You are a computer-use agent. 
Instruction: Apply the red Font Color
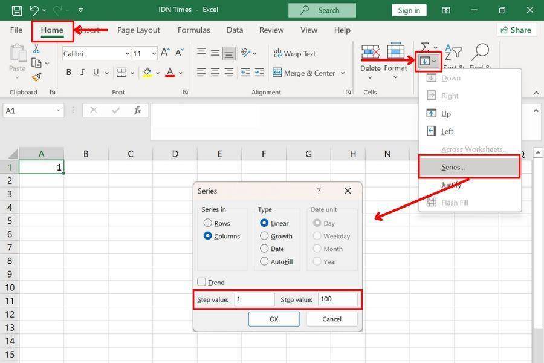pyautogui.click(x=170, y=72)
